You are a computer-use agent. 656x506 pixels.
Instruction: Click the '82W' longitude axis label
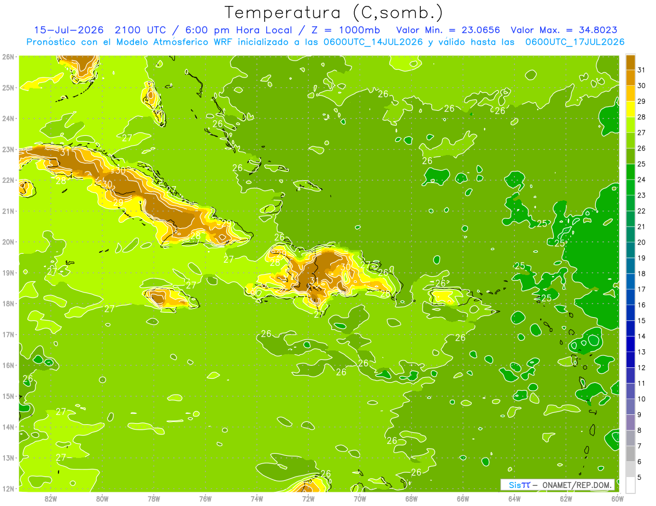pyautogui.click(x=51, y=499)
